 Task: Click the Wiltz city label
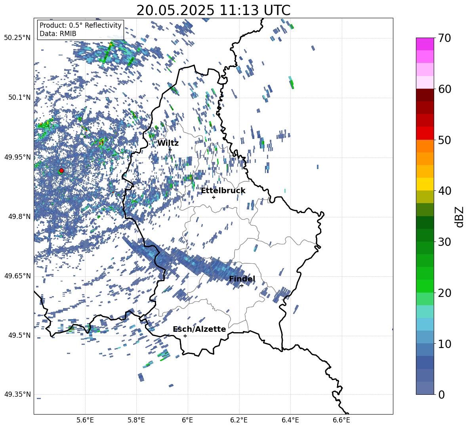(x=168, y=143)
